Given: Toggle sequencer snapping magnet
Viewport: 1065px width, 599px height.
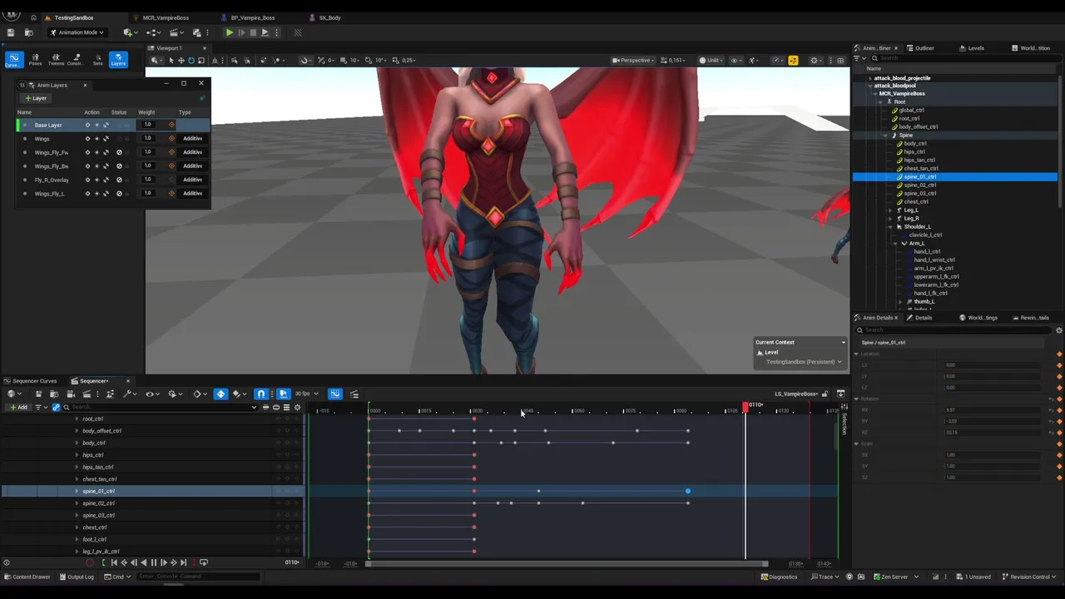Looking at the screenshot, I should pyautogui.click(x=260, y=394).
